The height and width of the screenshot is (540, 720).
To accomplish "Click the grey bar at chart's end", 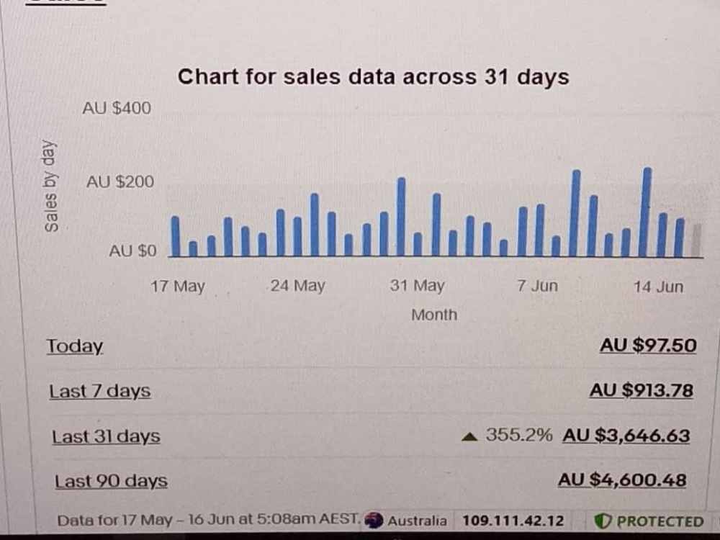I will 696,240.
